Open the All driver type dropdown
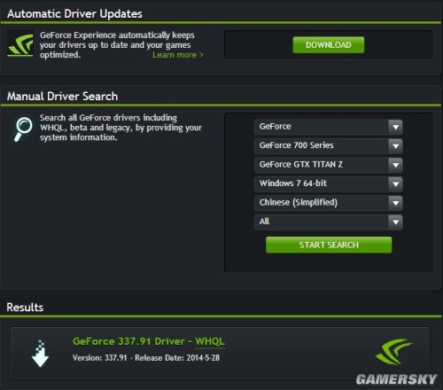443x390 pixels. coord(329,222)
